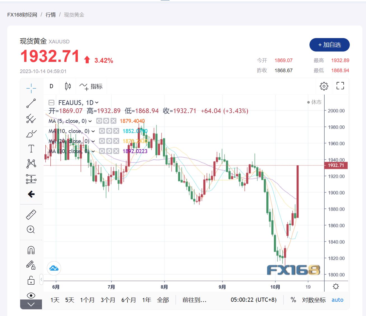Open the chart settings gear
Image resolution: width=366 pixels, height=316 pixels.
click(324, 86)
